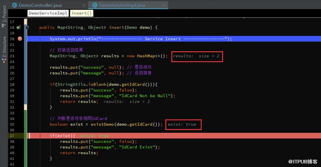Click the DemoServiceImpl breadcrumb
Viewport: 321px width, 167px height.
click(48, 13)
